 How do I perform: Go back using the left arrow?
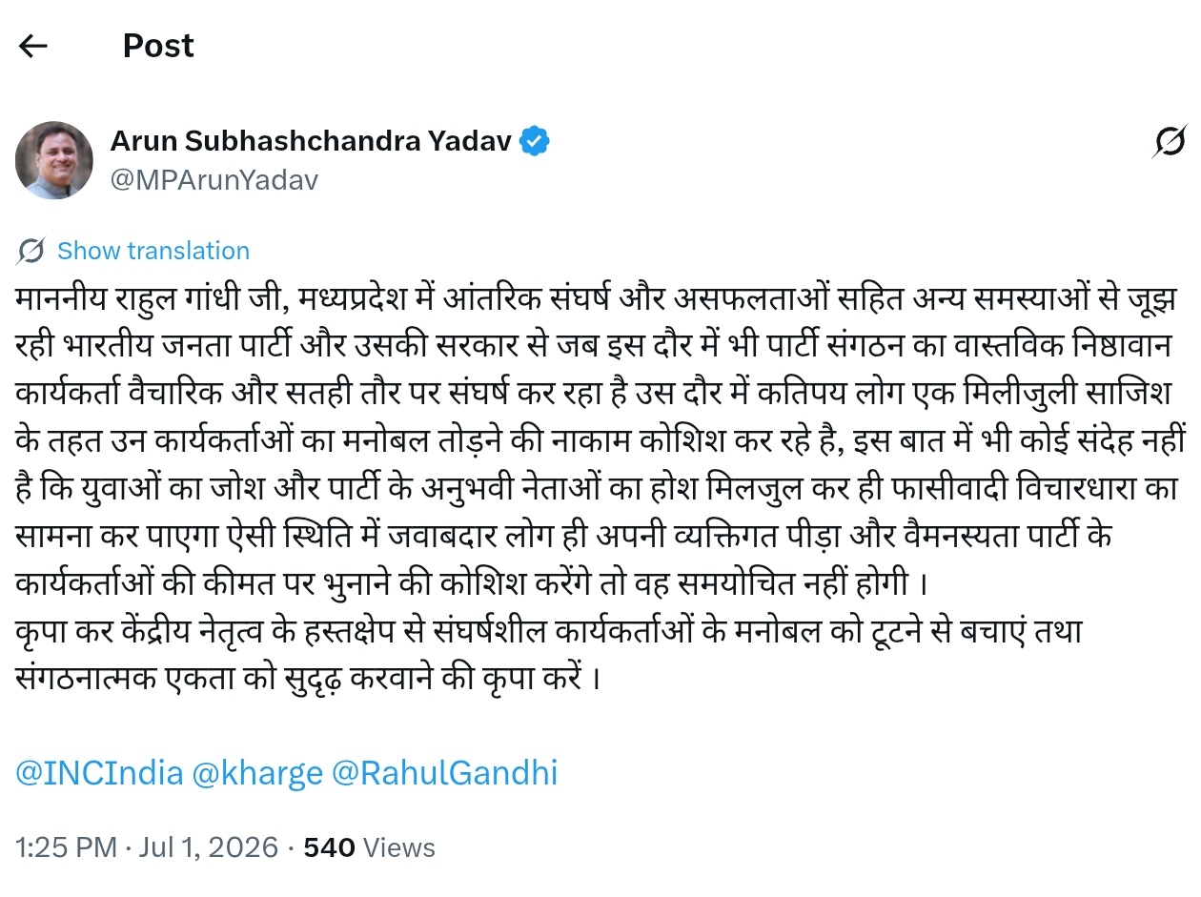tap(33, 46)
